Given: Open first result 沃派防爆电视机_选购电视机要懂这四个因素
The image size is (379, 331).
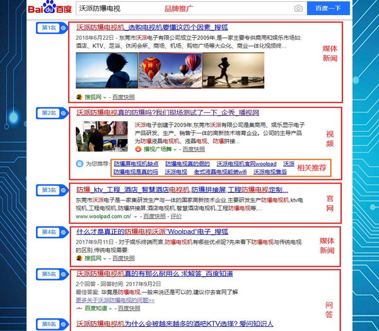Looking at the screenshot, I should pos(152,27).
